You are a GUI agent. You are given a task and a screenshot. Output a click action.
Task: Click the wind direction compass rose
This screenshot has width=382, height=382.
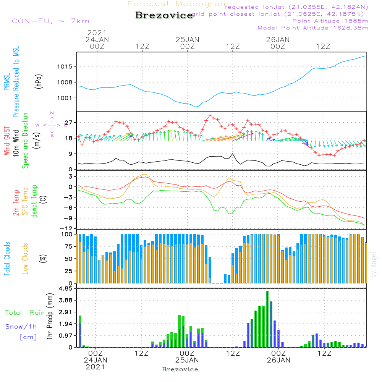tap(51, 125)
